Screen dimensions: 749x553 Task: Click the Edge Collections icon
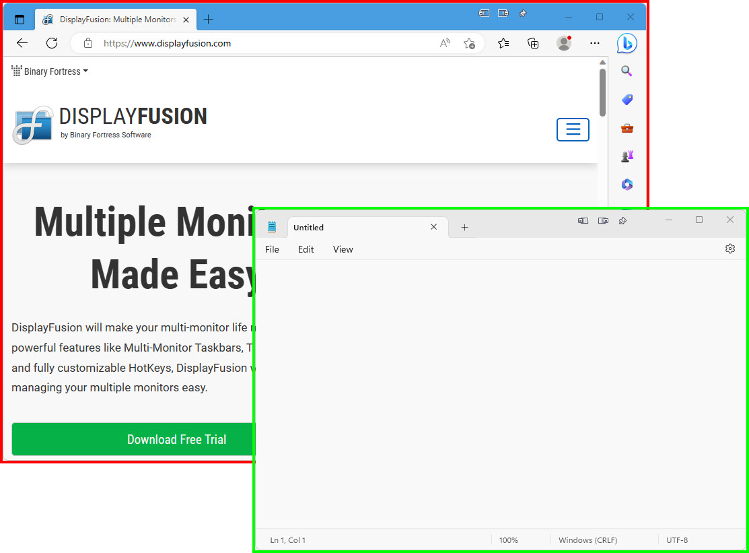(533, 43)
